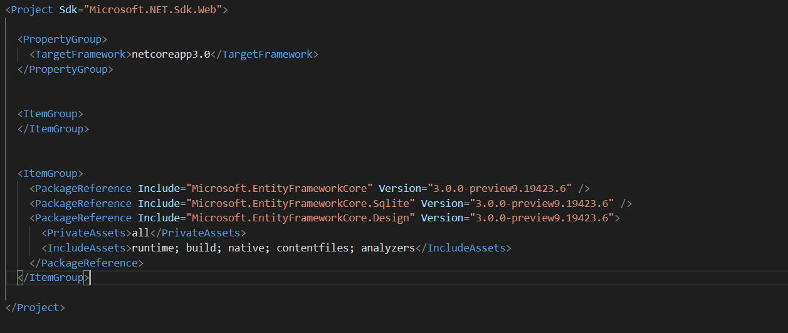Click the netcoreapp3.0 framework value
788x333 pixels.
[x=171, y=55]
